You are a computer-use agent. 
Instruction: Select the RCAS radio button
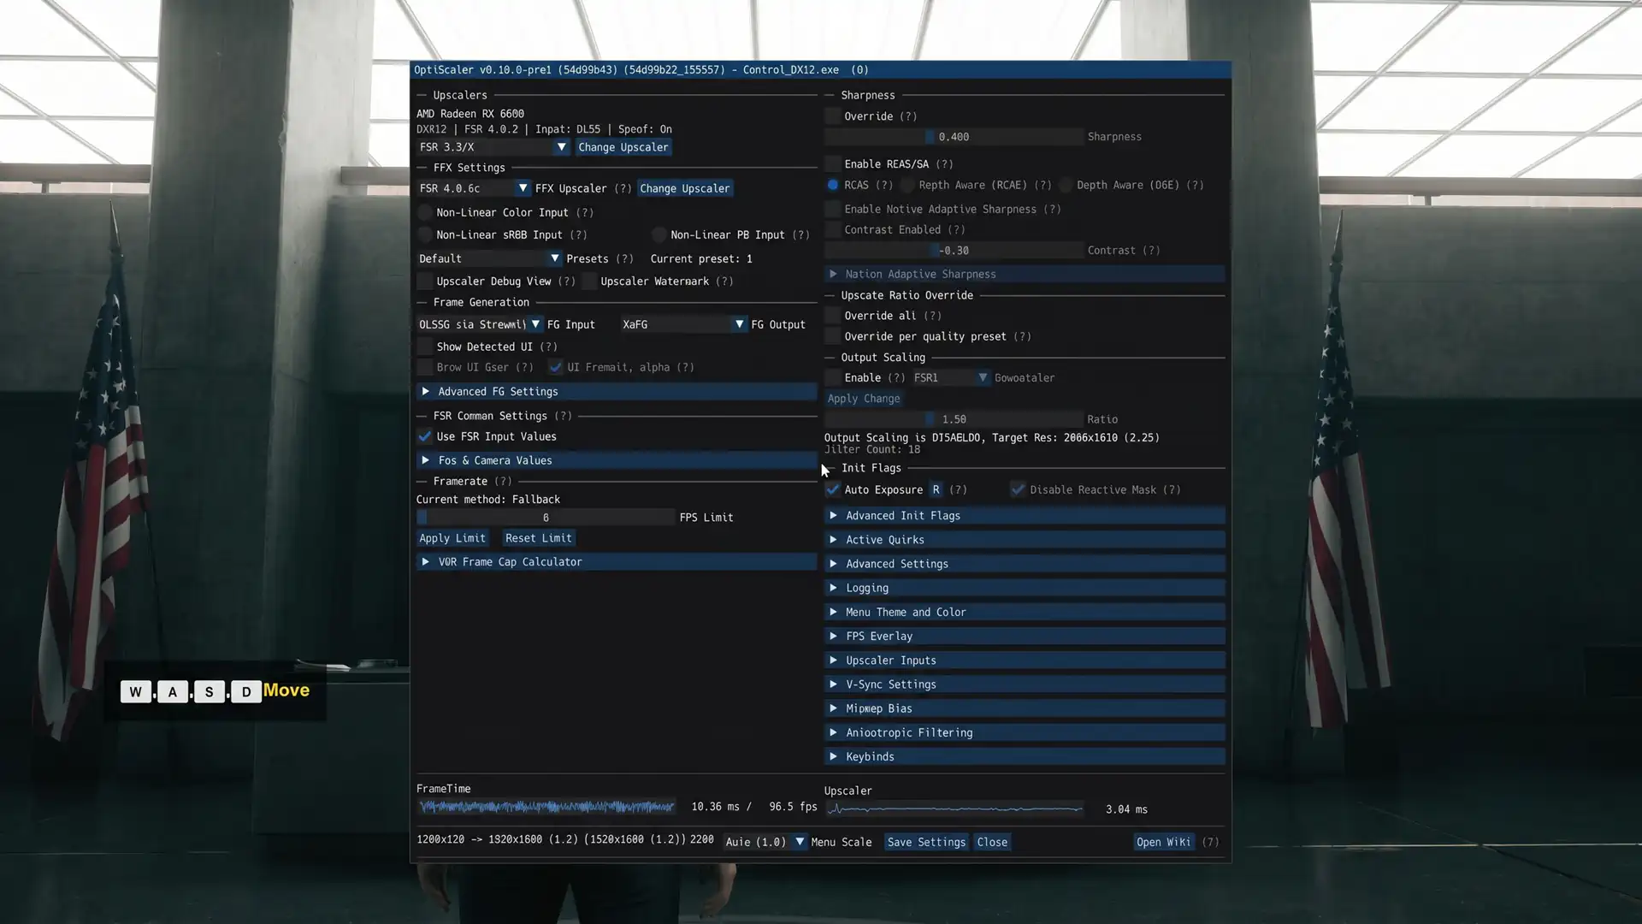tap(833, 185)
